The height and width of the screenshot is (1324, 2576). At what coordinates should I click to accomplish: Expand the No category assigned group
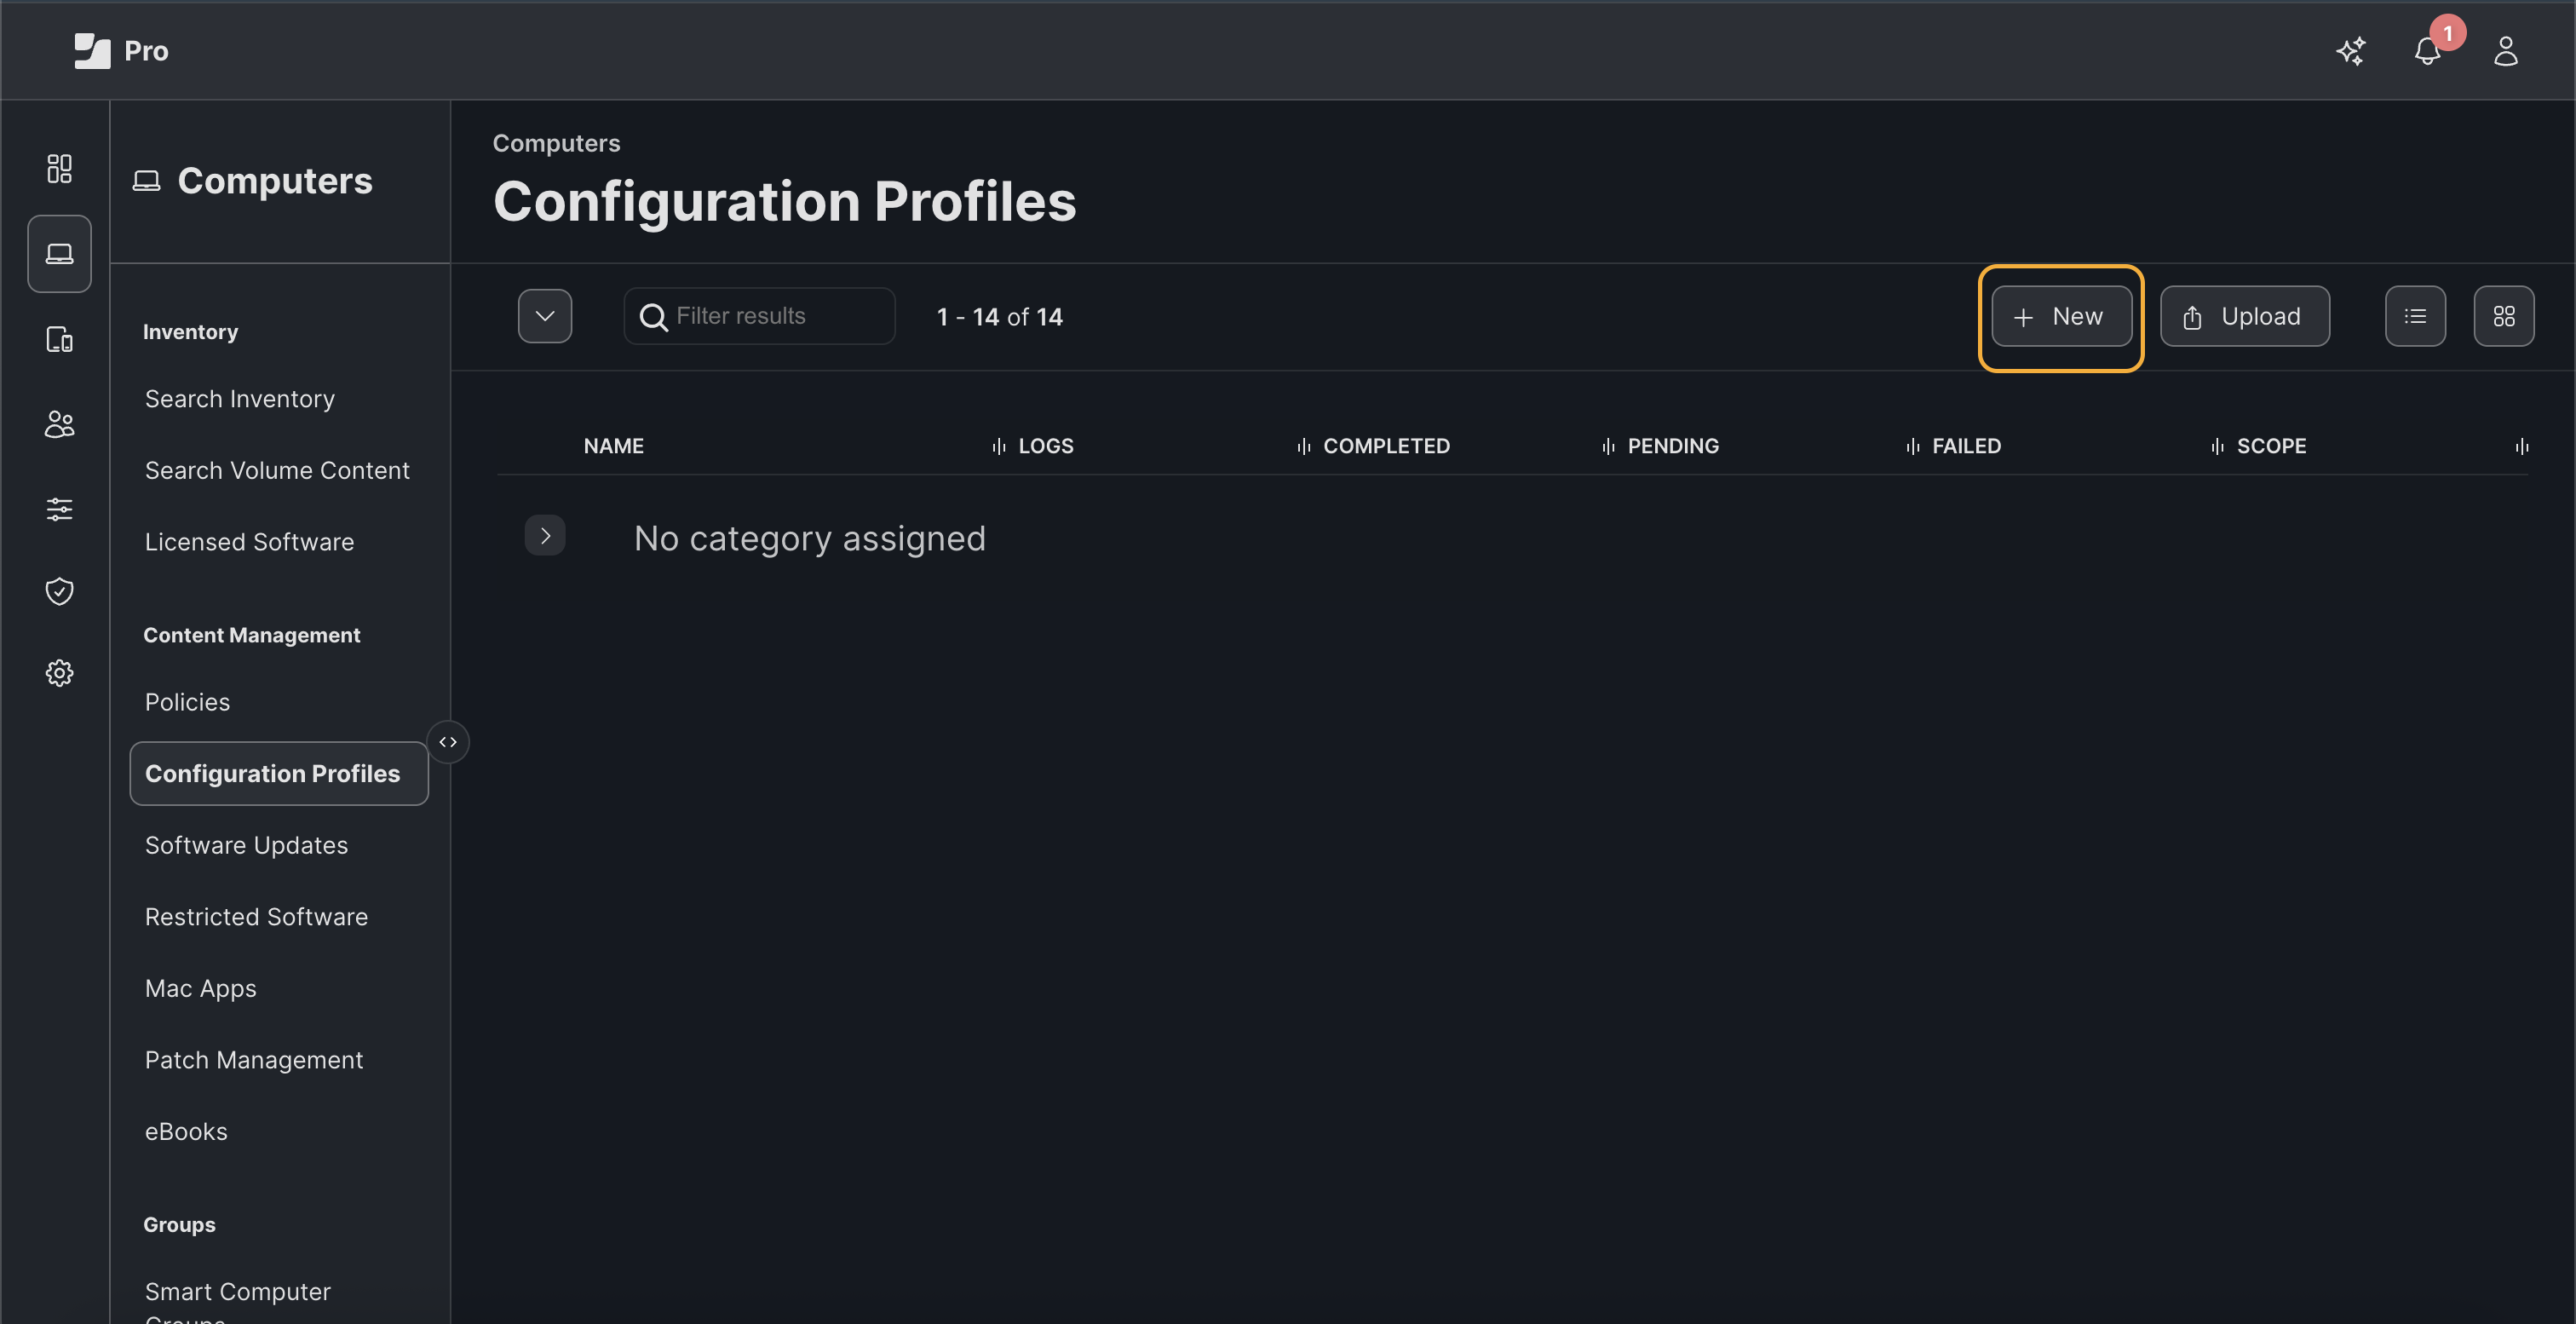[x=545, y=535]
